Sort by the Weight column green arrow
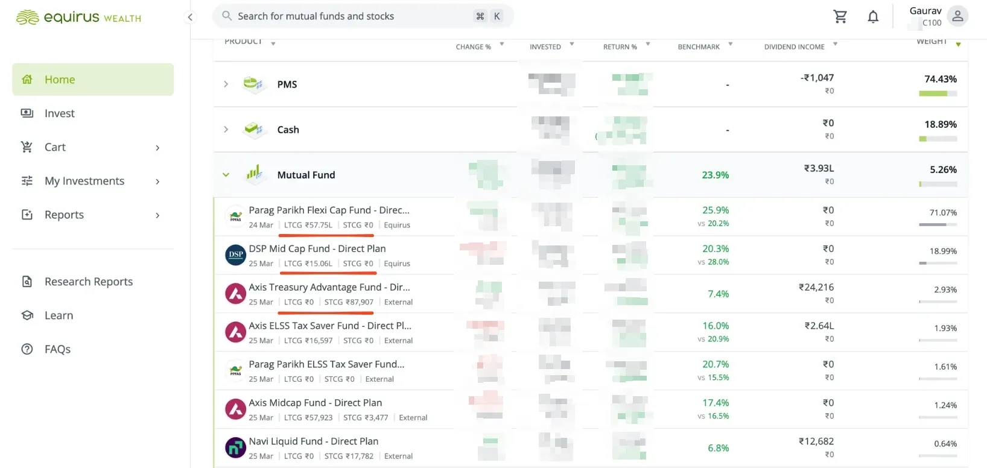 [958, 44]
